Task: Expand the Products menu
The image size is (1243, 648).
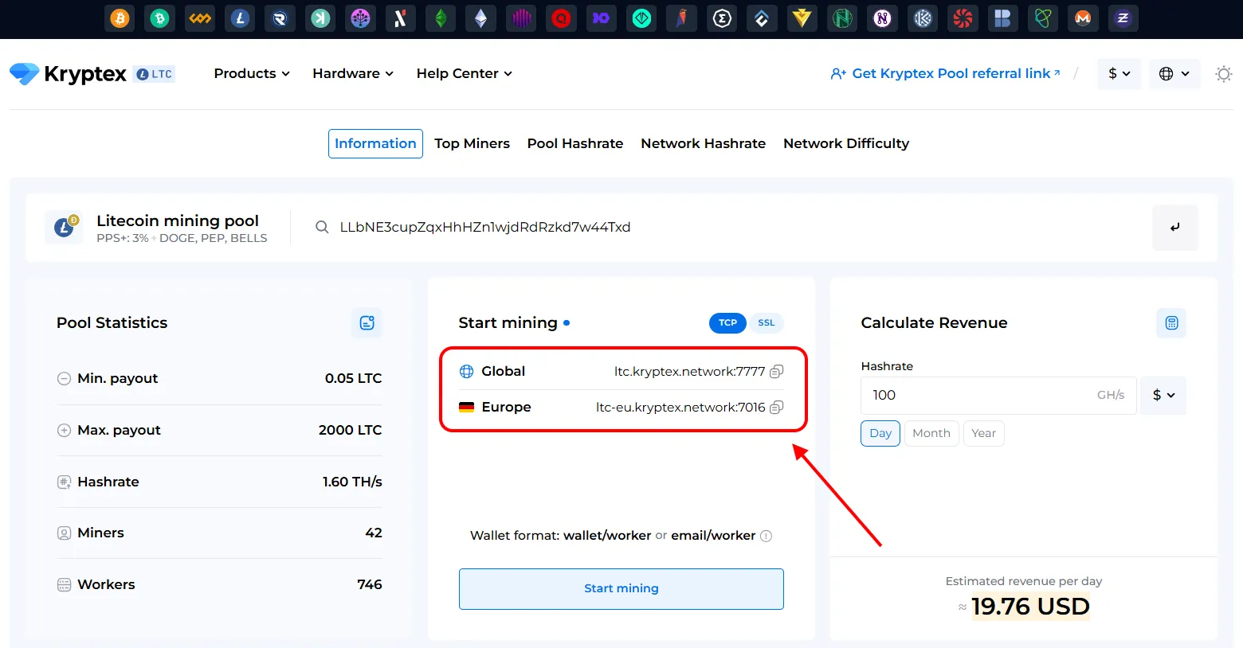Action: [252, 74]
